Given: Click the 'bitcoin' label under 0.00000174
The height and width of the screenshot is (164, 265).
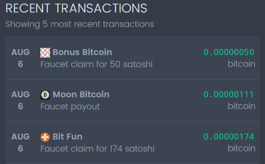Looking at the screenshot, I should 241,148.
